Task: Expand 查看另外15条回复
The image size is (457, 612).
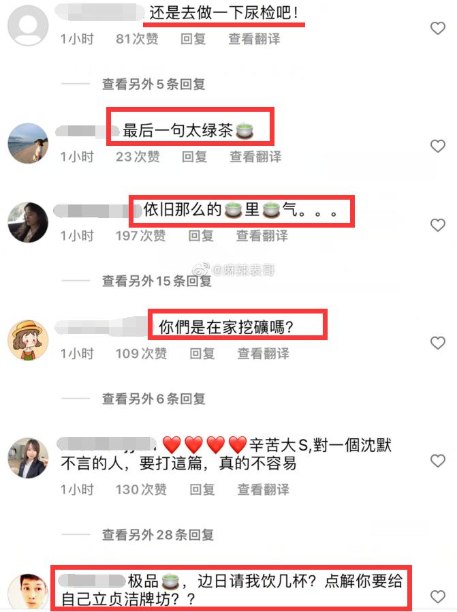Action: click(157, 281)
